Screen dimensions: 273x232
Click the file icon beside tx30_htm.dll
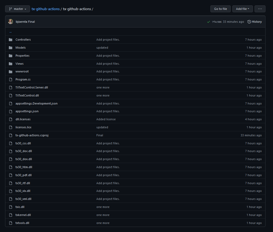pyautogui.click(x=11, y=167)
